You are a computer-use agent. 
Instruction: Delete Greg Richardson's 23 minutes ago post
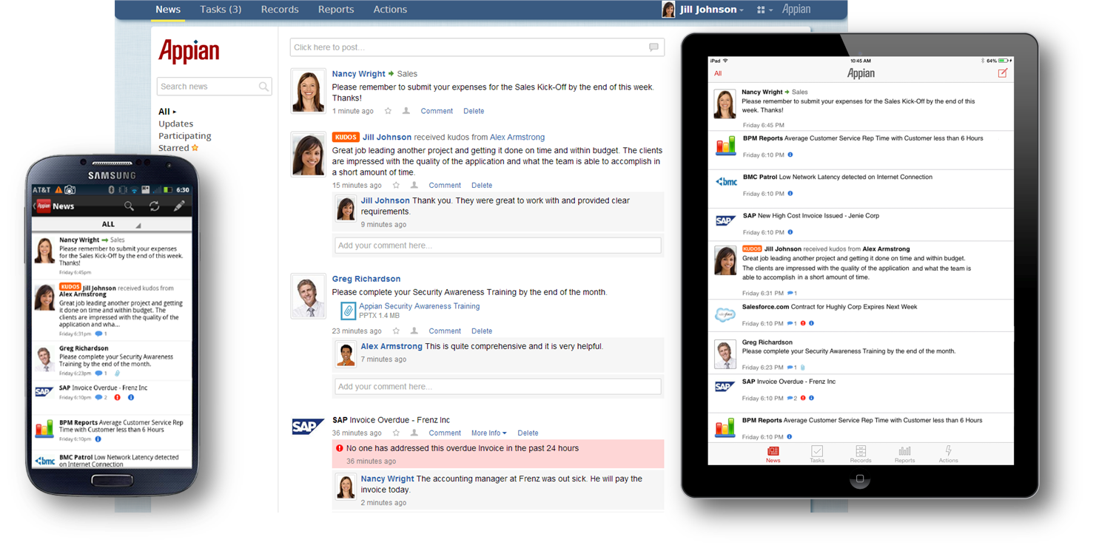tap(482, 331)
